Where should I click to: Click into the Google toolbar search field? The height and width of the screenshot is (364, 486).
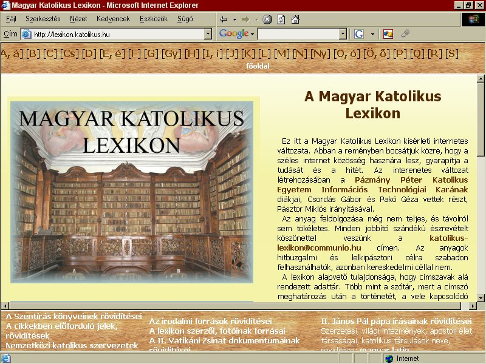(x=298, y=34)
